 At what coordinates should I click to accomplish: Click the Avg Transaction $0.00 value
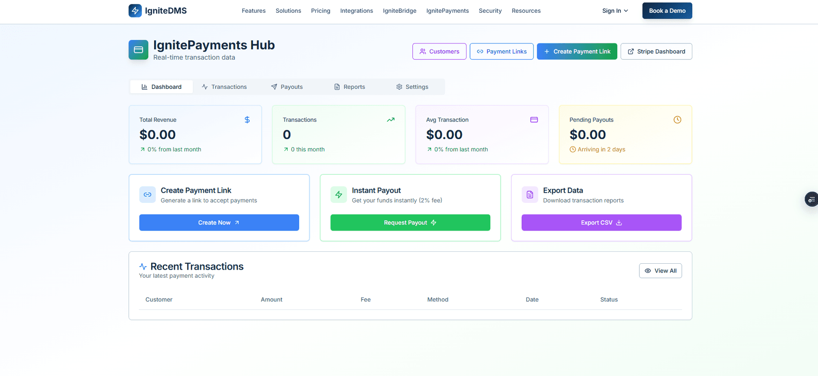pyautogui.click(x=444, y=135)
